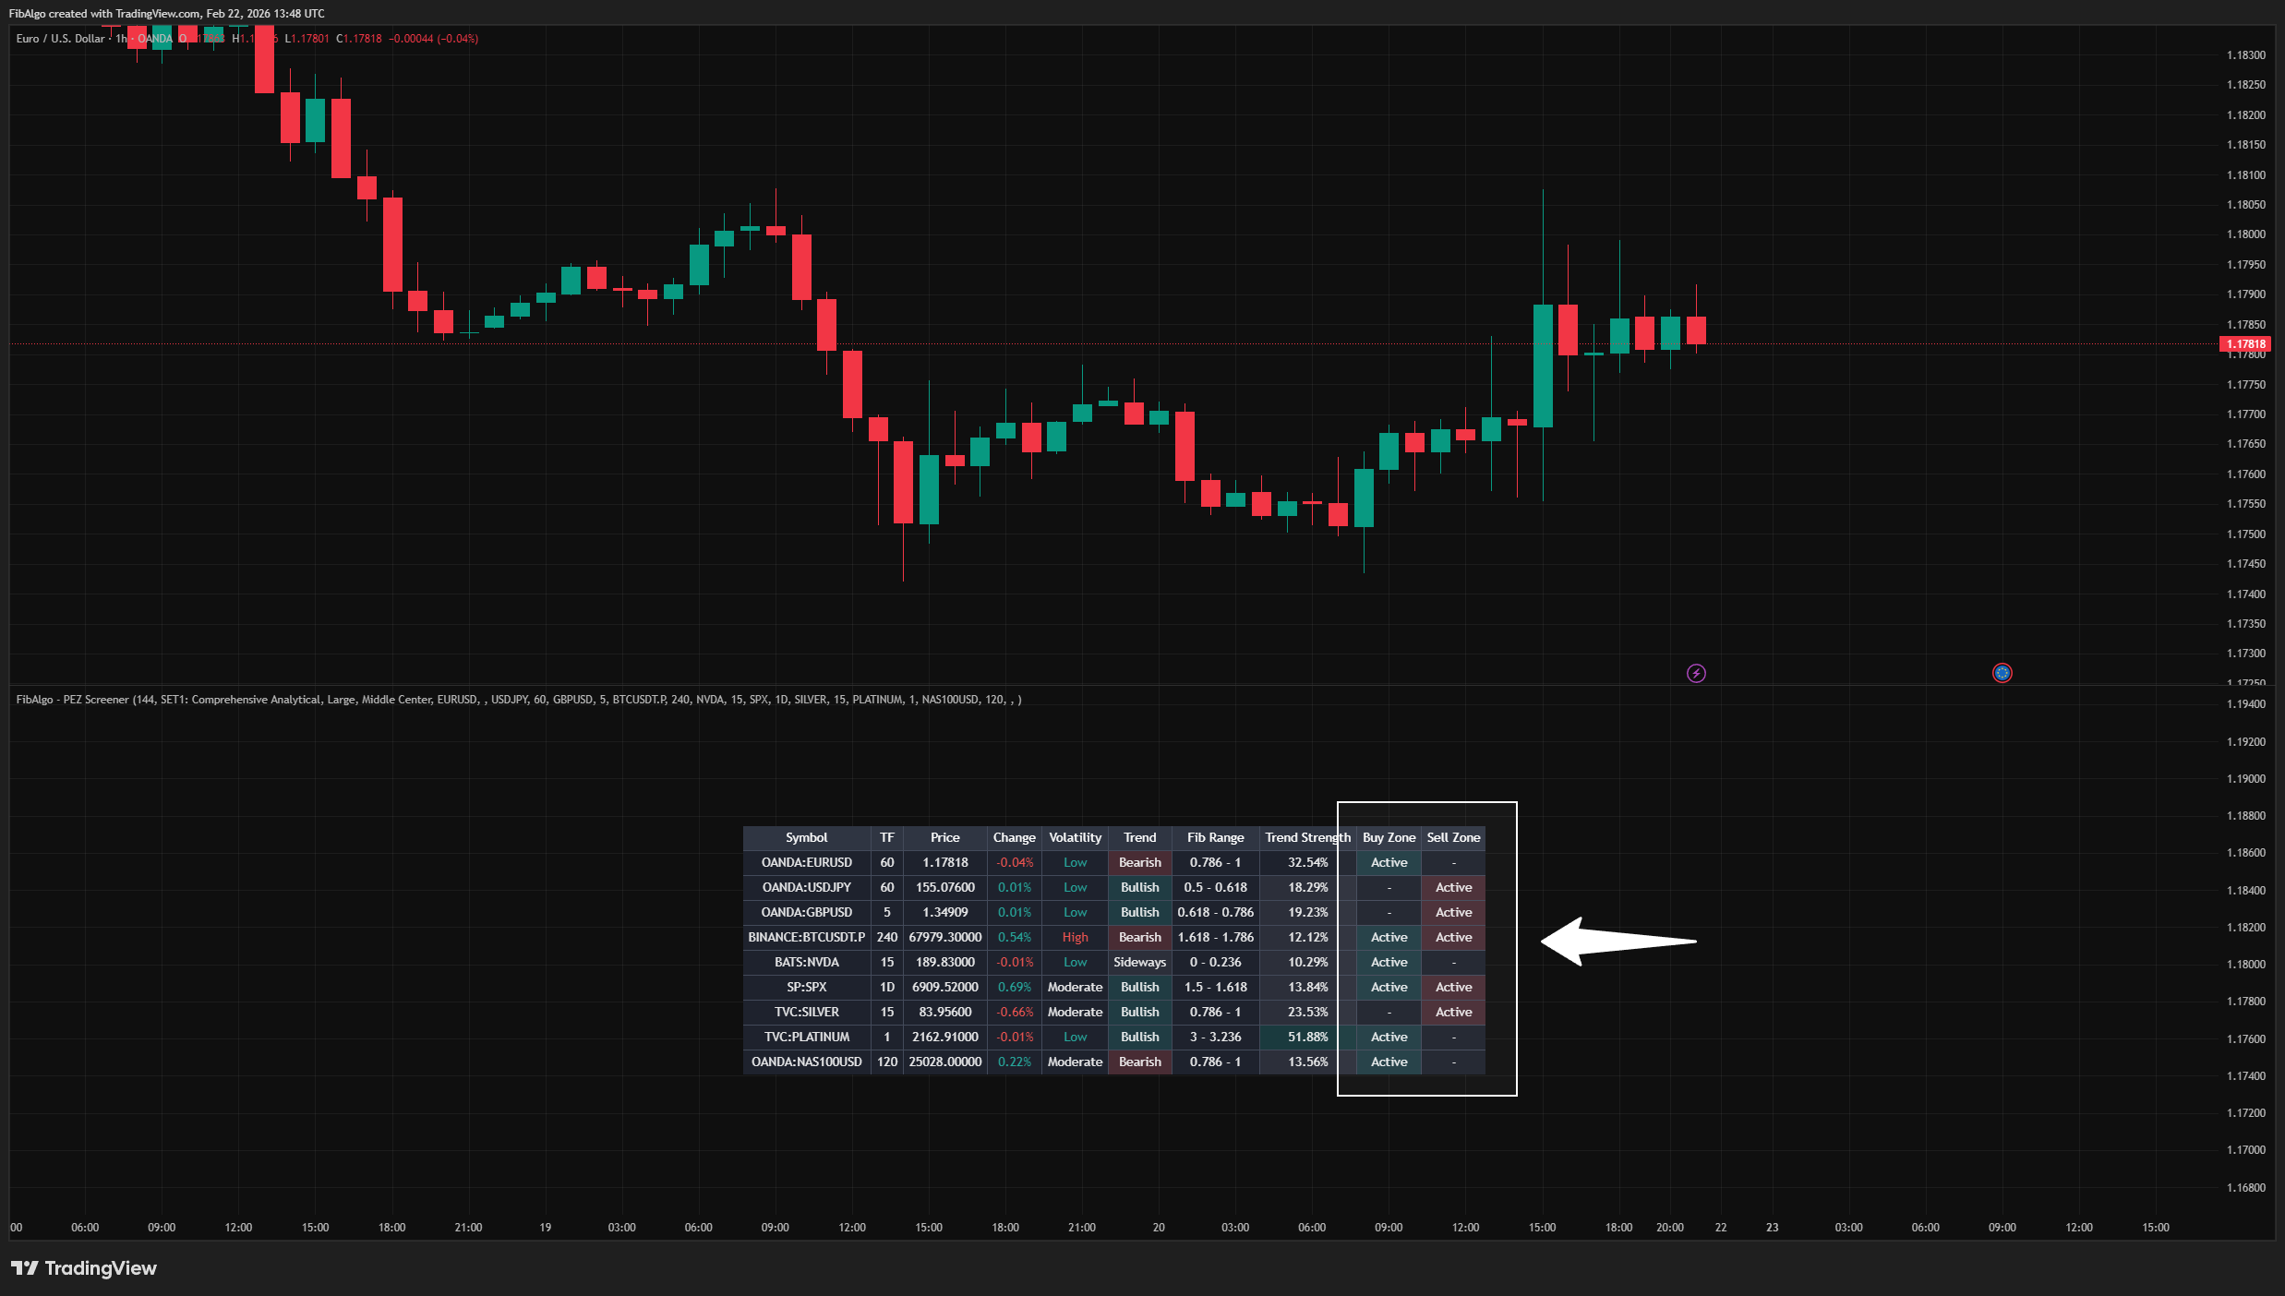
Task: Toggle the Active Buy Zone cell for OANDA:EURUSD
Action: coord(1389,862)
